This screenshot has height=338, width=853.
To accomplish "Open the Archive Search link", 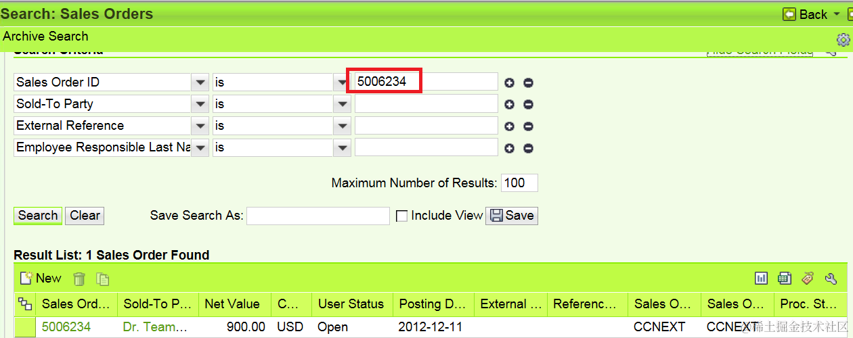I will 45,37.
